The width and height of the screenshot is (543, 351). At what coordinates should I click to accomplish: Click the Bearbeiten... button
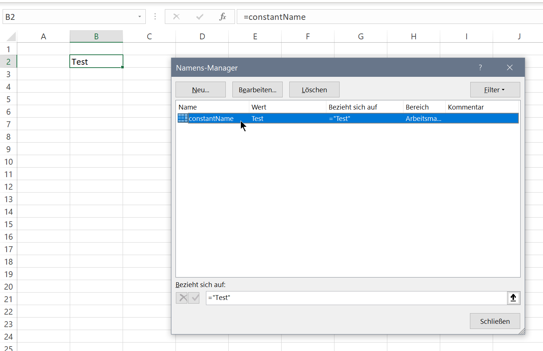coord(257,90)
